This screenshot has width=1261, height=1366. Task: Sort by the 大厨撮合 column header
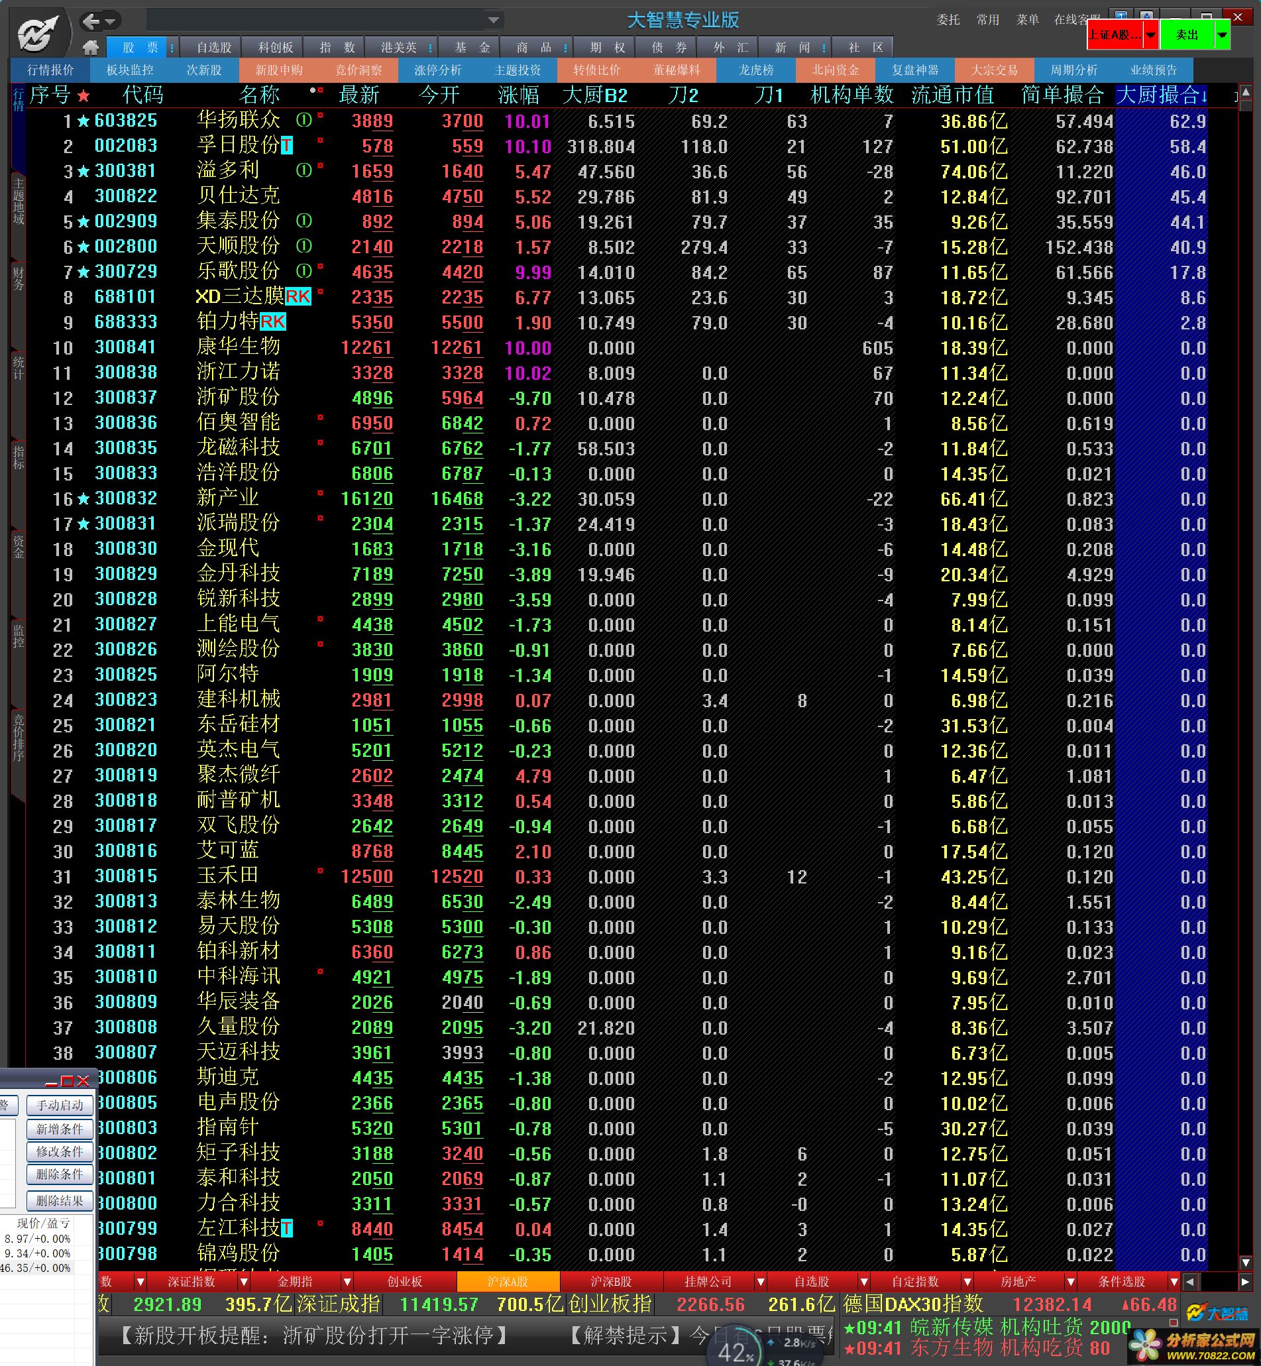pyautogui.click(x=1162, y=95)
